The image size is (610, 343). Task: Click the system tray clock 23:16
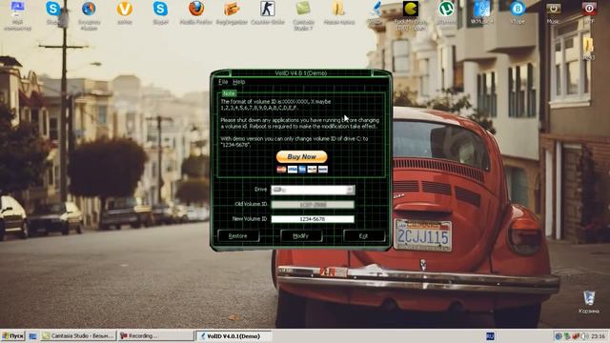pos(598,336)
